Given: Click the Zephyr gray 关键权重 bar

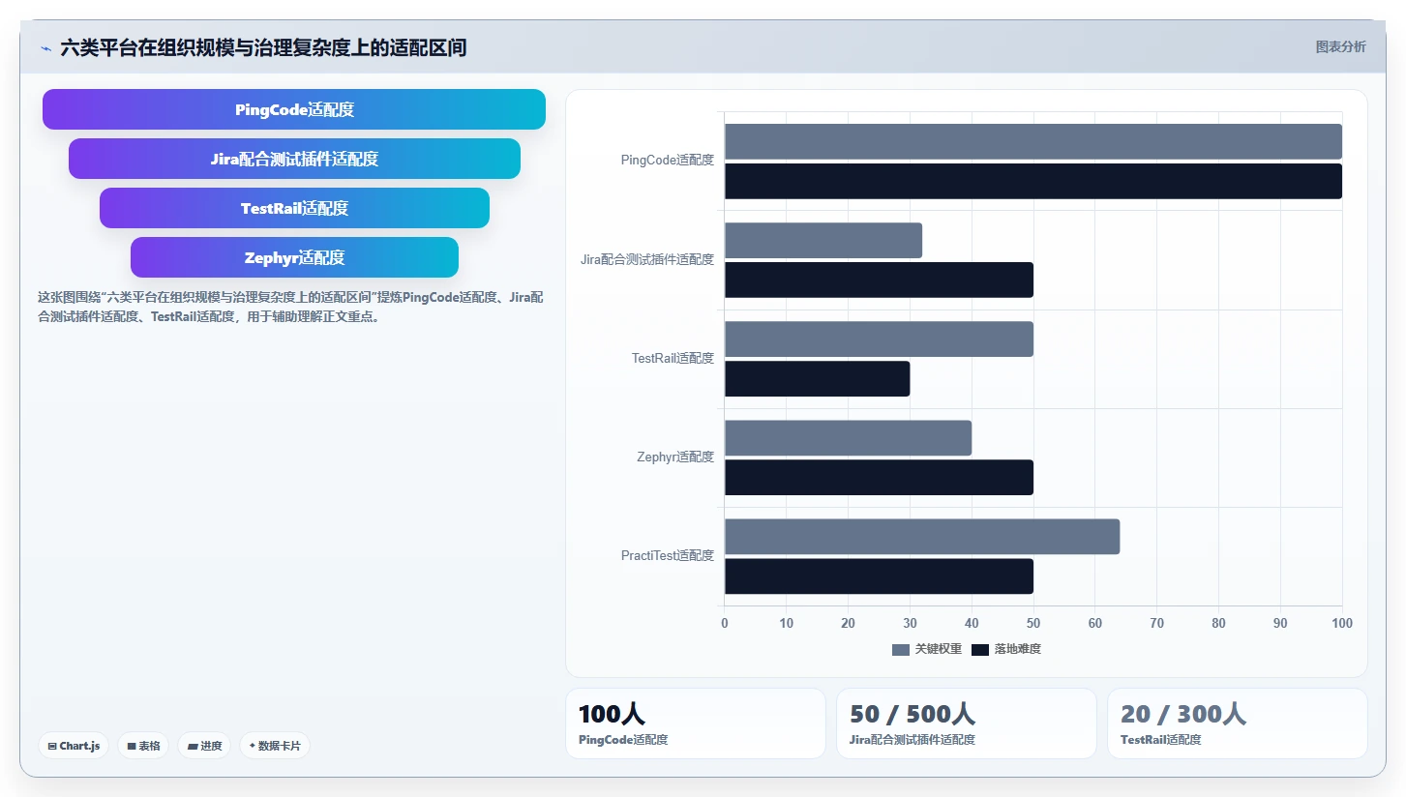Looking at the screenshot, I should click(x=848, y=438).
